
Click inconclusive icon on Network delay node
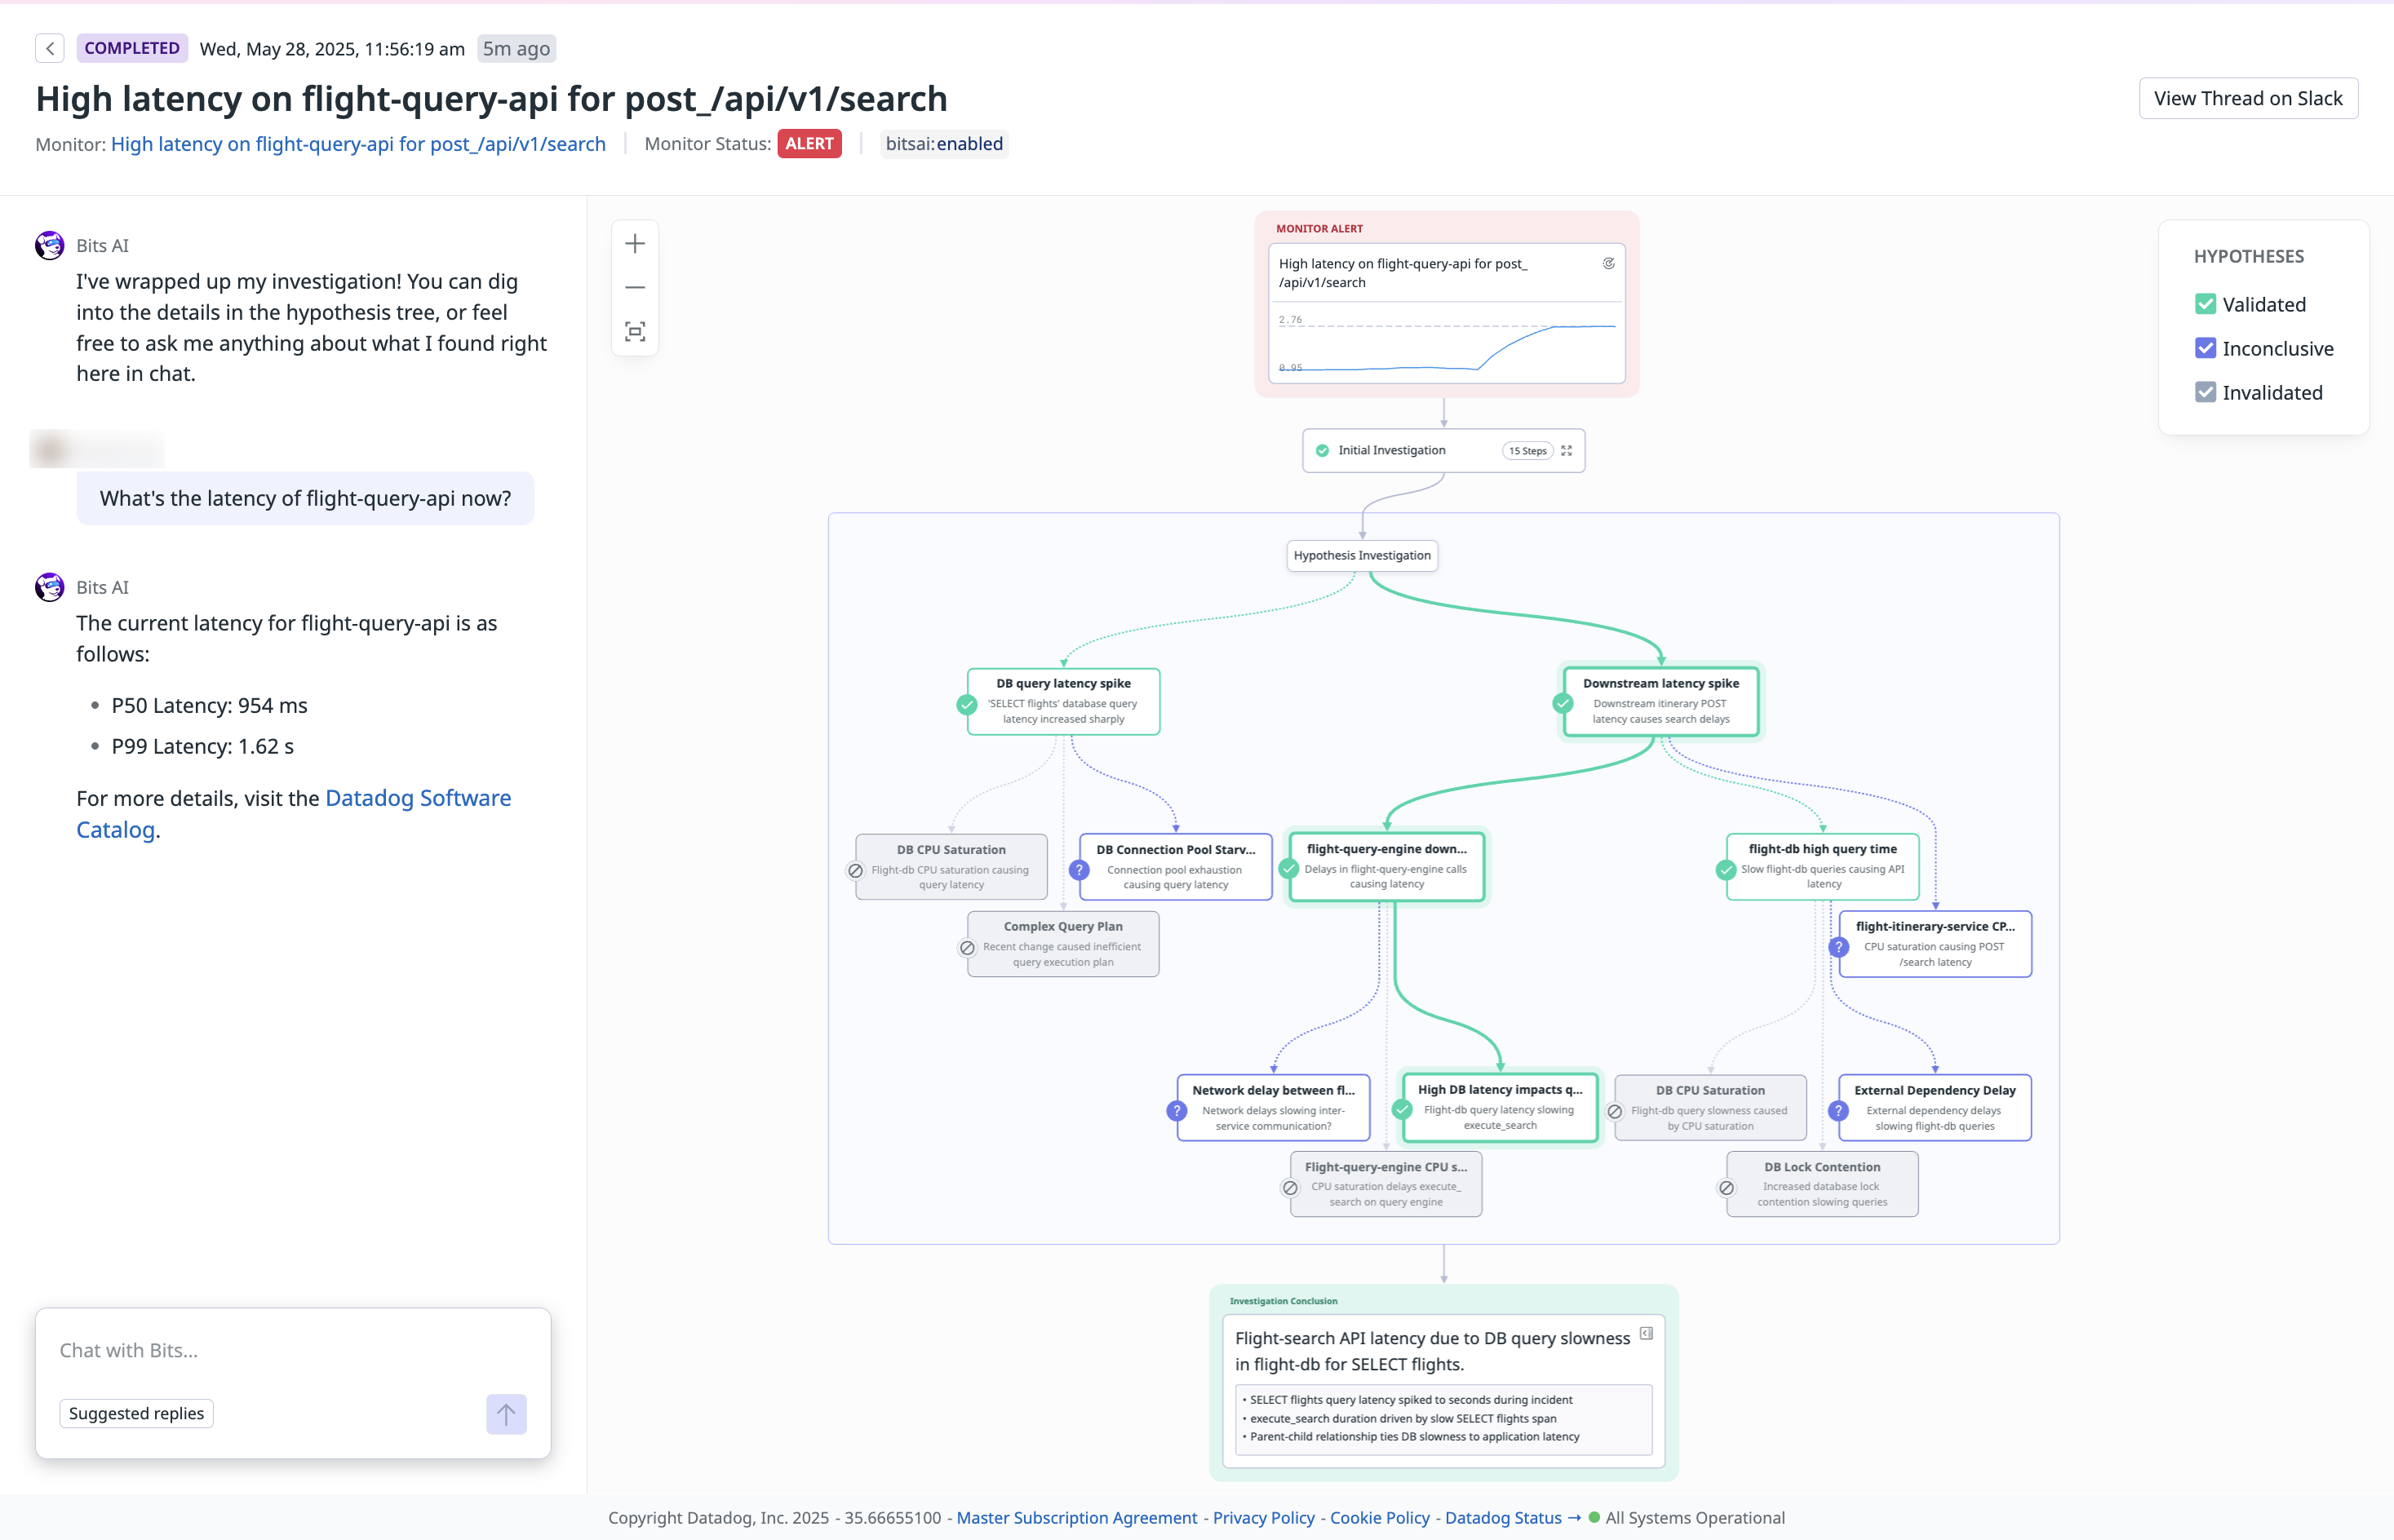point(1177,1111)
